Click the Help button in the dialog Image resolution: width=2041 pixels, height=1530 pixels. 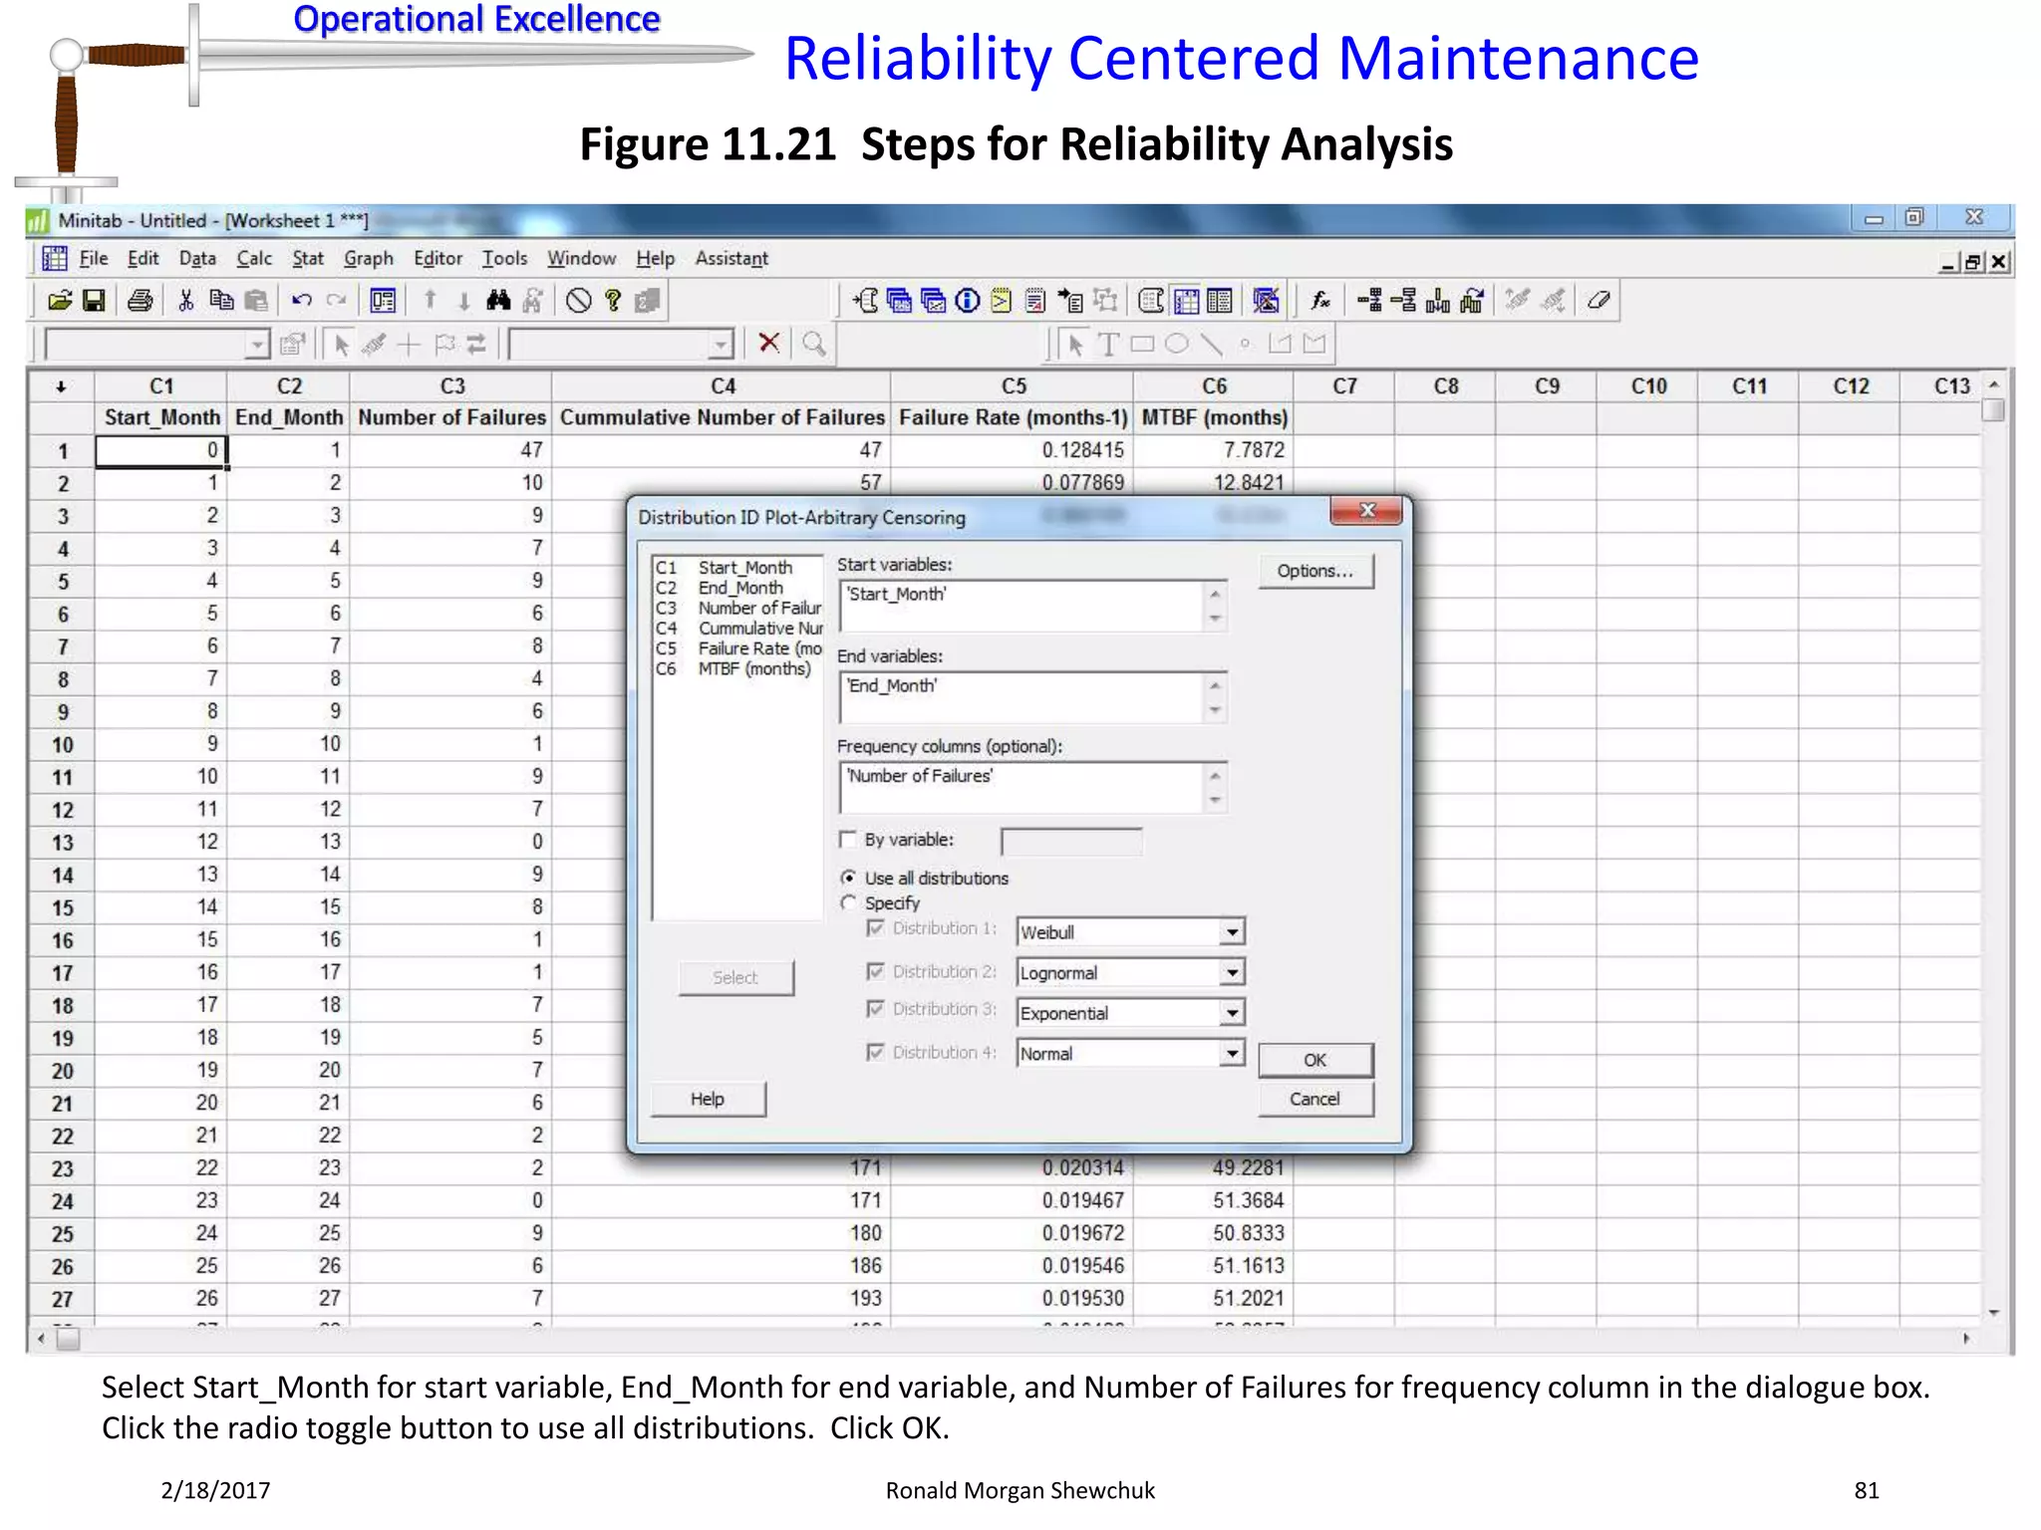(x=708, y=1099)
